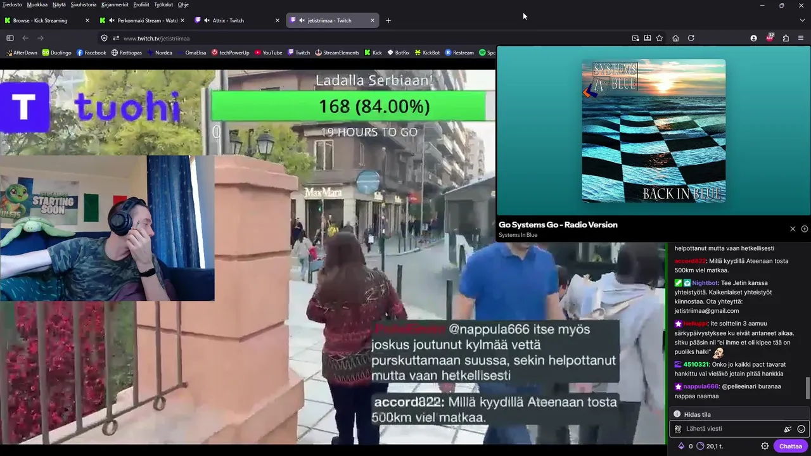Open the emote picker smiley
This screenshot has height=456, width=811.
click(x=801, y=429)
